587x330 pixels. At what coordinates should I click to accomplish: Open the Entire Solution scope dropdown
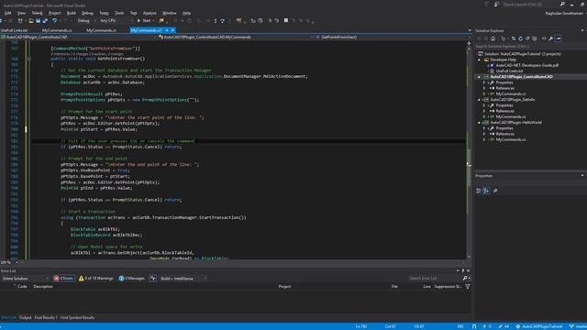(x=25, y=279)
